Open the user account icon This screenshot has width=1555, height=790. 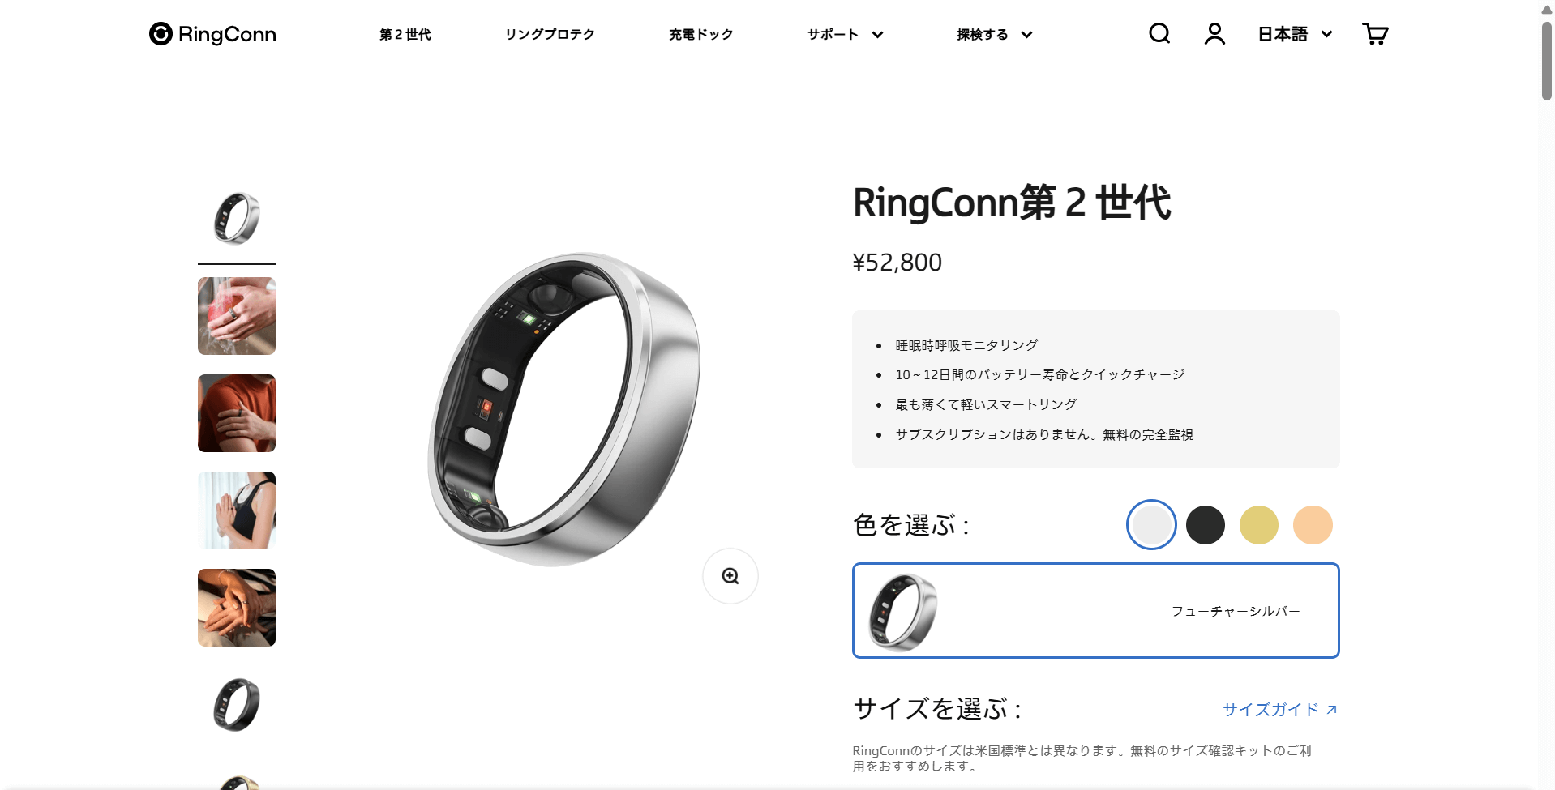pos(1214,33)
